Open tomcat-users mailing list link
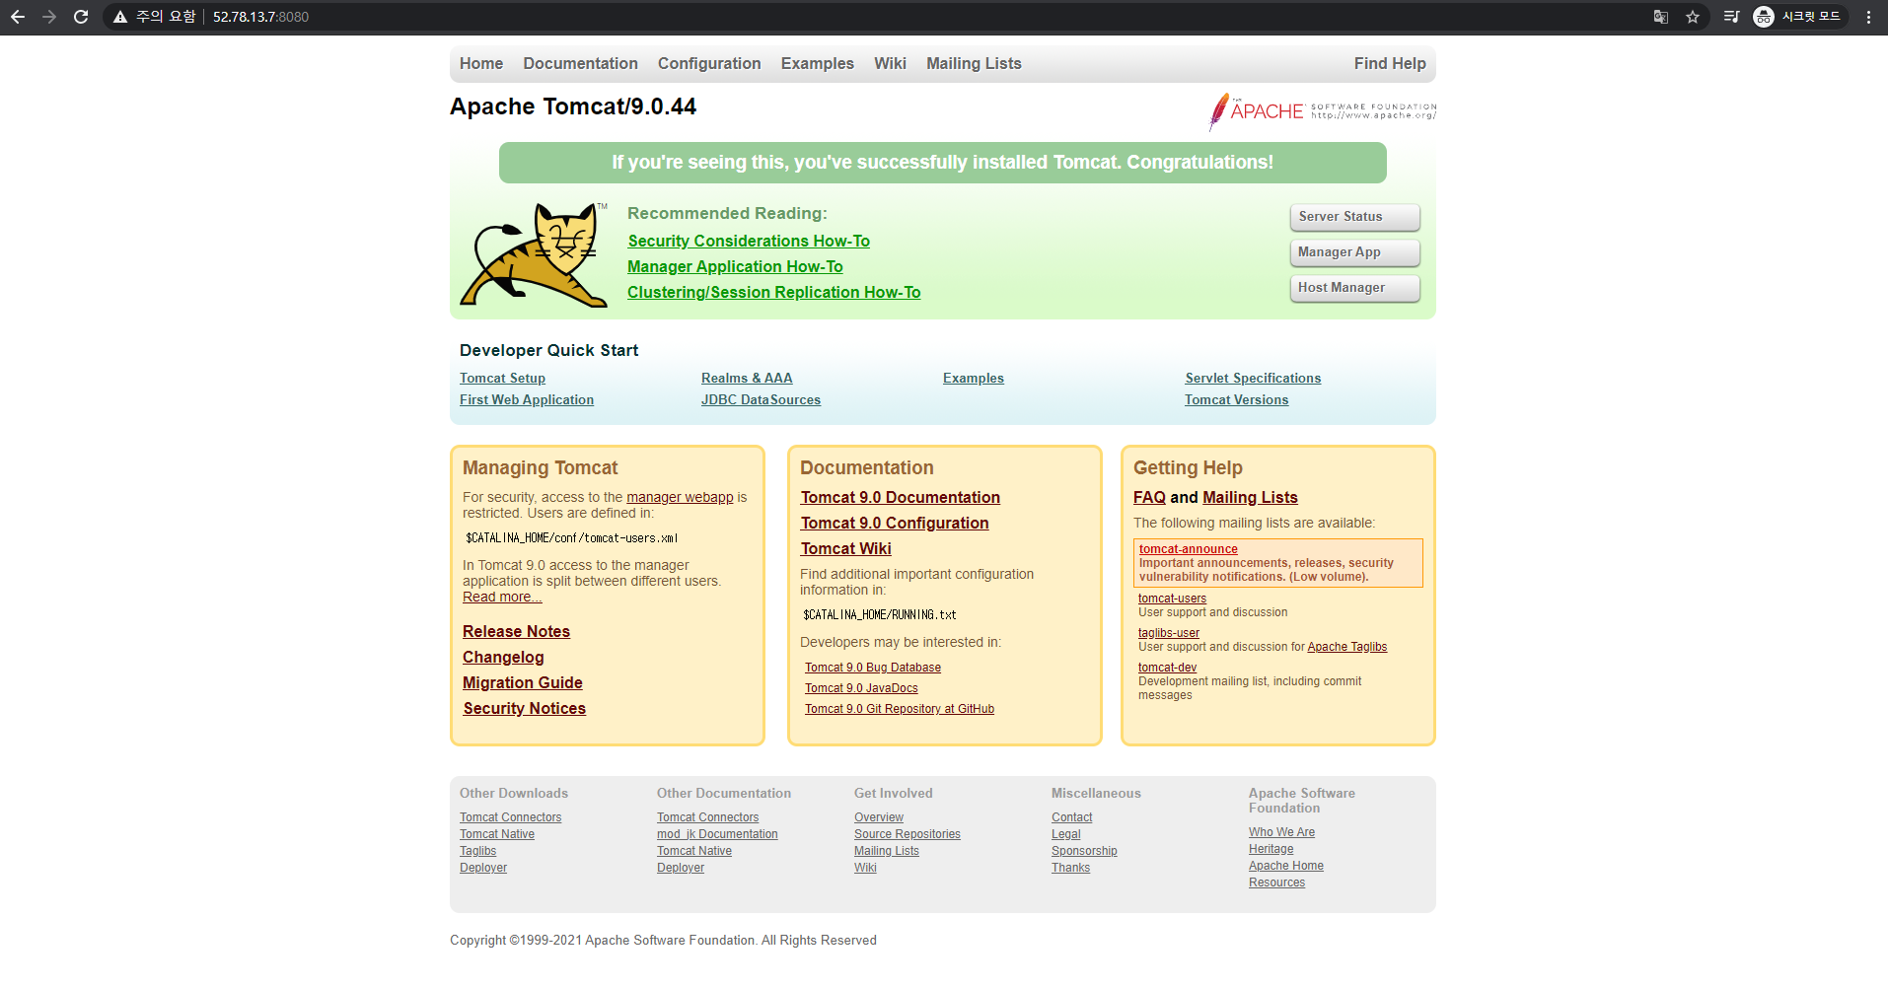 (1172, 599)
